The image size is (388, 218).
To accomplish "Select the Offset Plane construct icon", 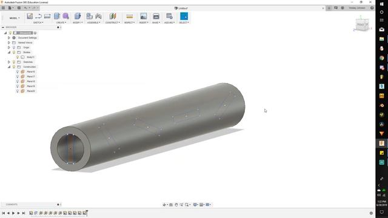I will [113, 16].
